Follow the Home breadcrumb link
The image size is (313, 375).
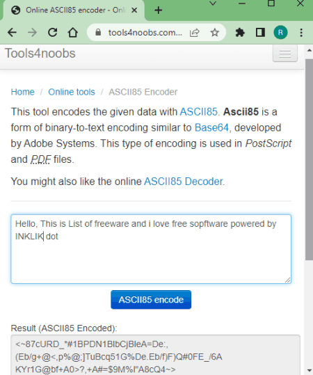click(23, 92)
